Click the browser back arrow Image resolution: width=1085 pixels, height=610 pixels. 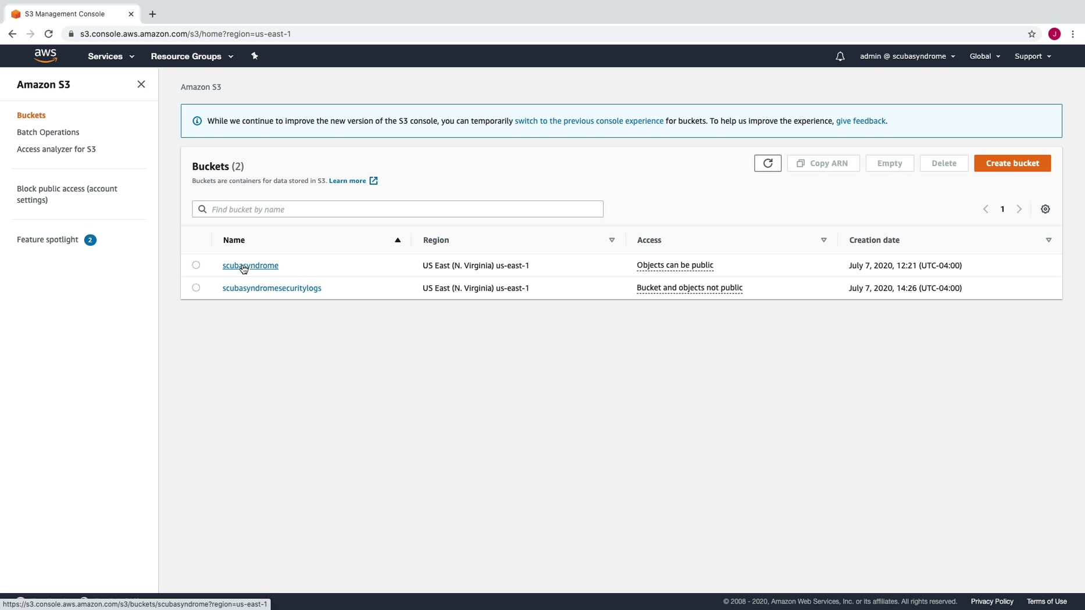12,34
